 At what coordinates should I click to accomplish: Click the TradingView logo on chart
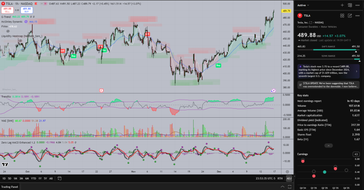[5, 164]
